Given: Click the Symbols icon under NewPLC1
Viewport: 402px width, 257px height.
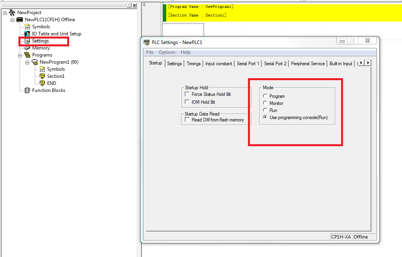Looking at the screenshot, I should point(27,27).
